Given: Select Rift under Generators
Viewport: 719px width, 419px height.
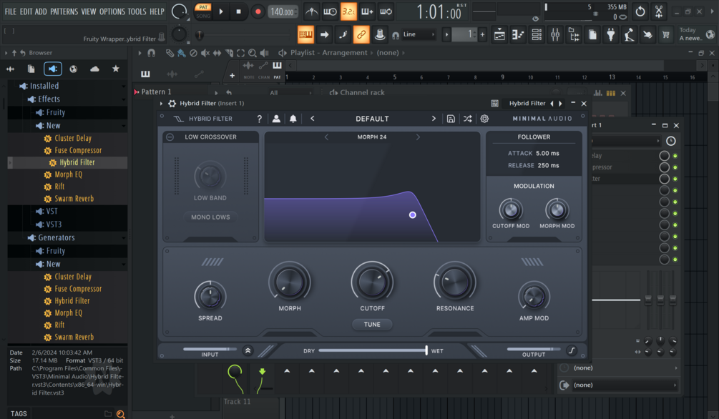Looking at the screenshot, I should 59,325.
